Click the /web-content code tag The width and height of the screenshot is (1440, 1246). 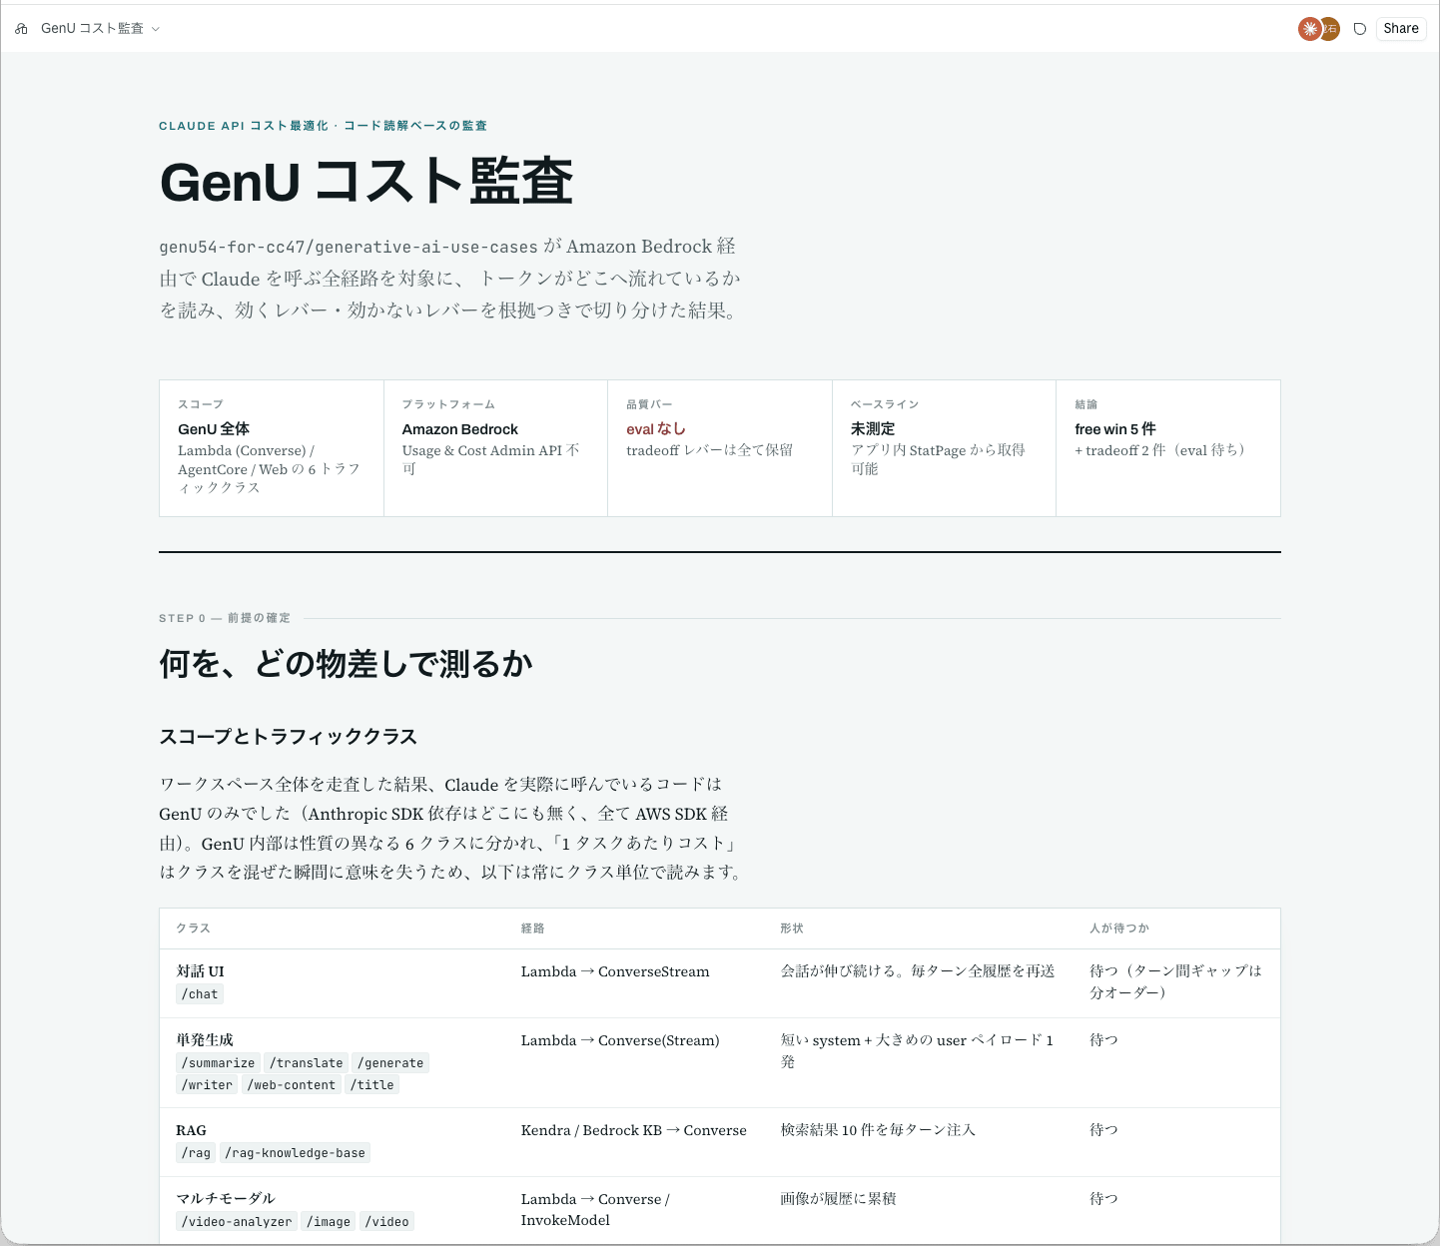pos(292,1085)
